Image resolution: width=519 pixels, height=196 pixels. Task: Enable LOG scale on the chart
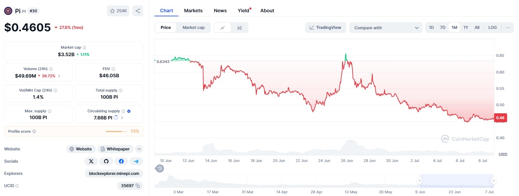point(492,27)
